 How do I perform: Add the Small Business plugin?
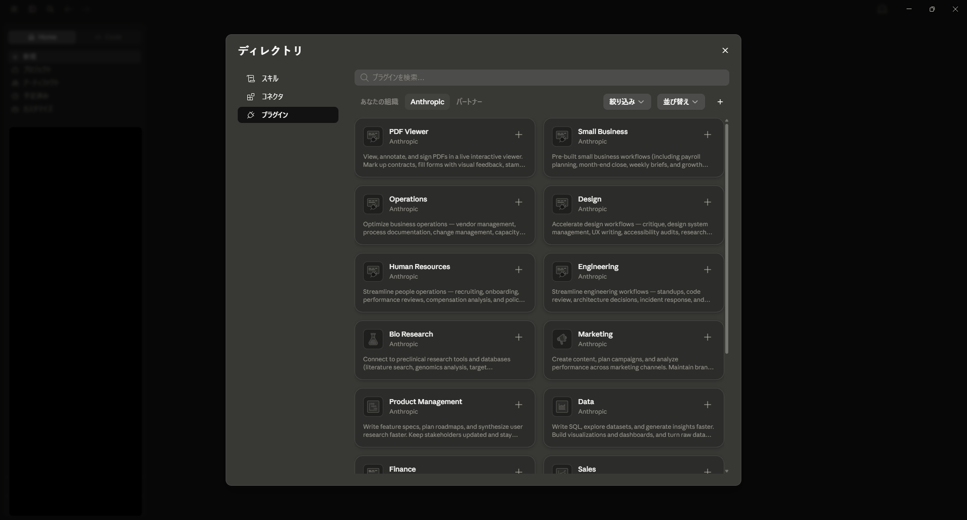[708, 135]
